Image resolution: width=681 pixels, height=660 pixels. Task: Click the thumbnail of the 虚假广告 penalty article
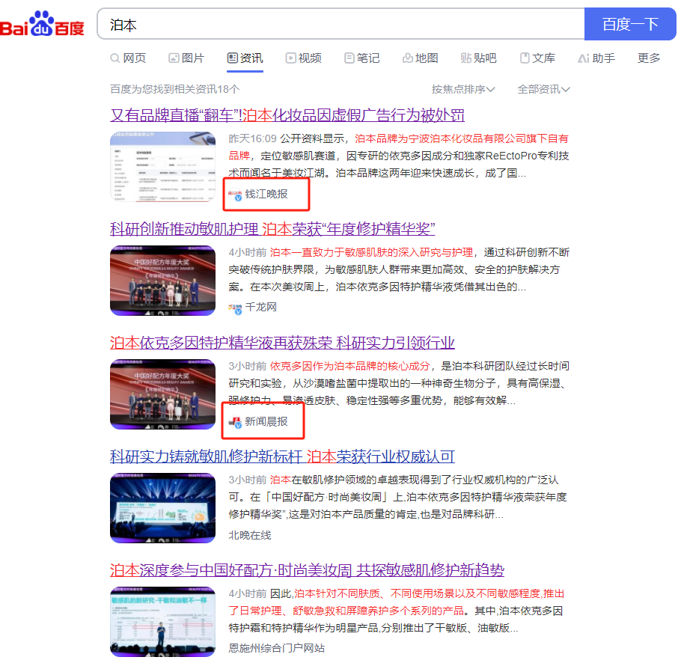coord(162,167)
